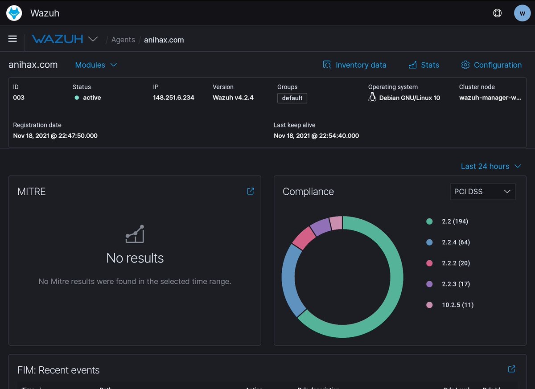Click Debian GNU/Linux 10 text
The height and width of the screenshot is (389, 535).
pos(410,98)
